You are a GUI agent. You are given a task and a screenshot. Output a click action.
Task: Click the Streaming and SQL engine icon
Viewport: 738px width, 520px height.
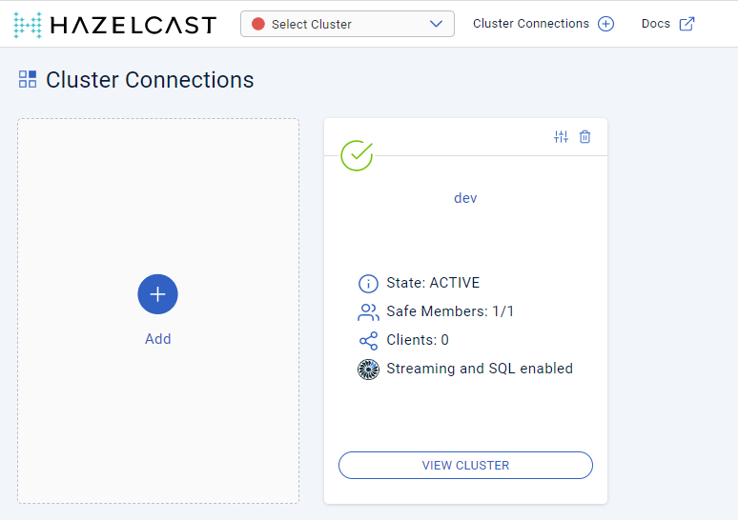[x=368, y=369]
